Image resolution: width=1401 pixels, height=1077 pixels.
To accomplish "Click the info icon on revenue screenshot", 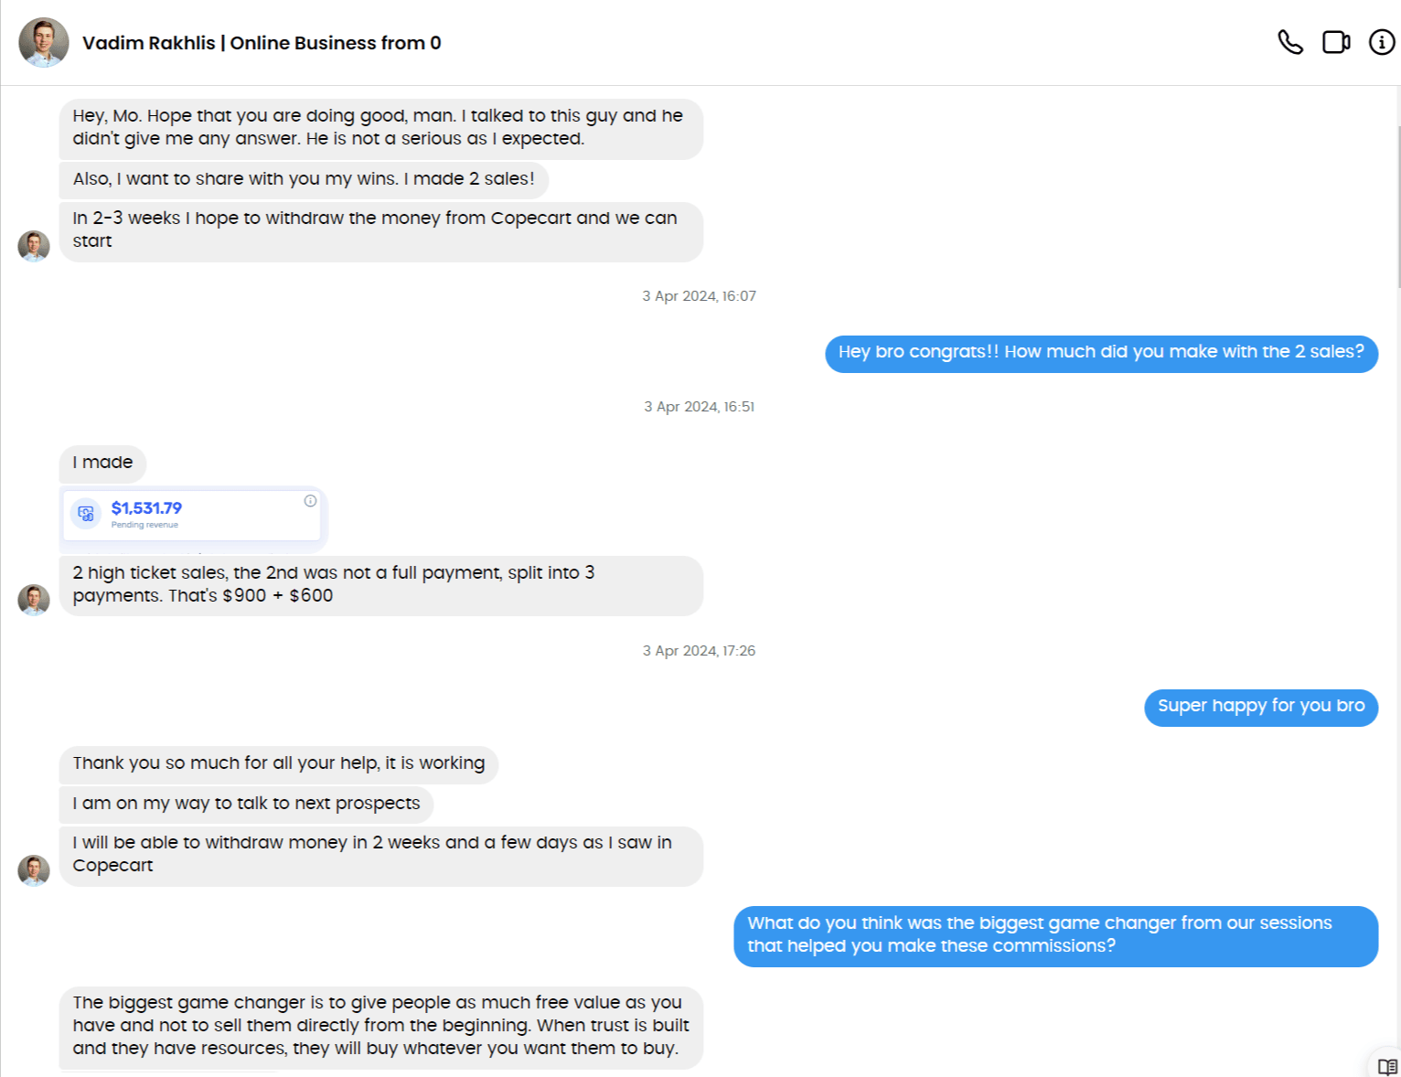I will 310,501.
